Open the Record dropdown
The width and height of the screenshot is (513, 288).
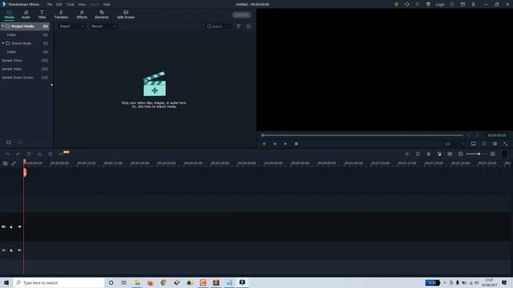pos(103,26)
